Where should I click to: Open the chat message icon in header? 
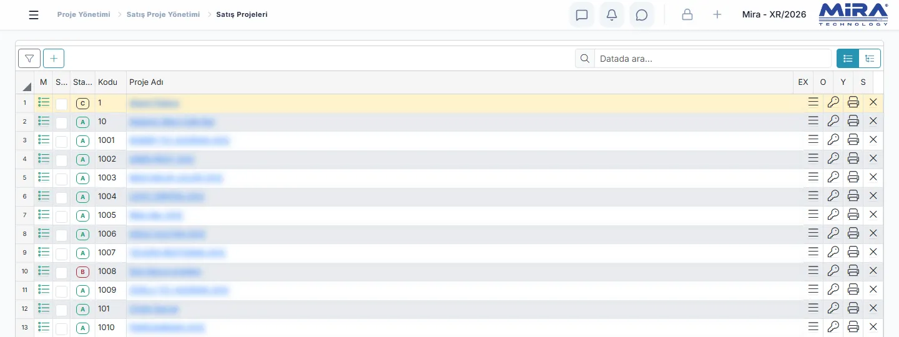582,15
